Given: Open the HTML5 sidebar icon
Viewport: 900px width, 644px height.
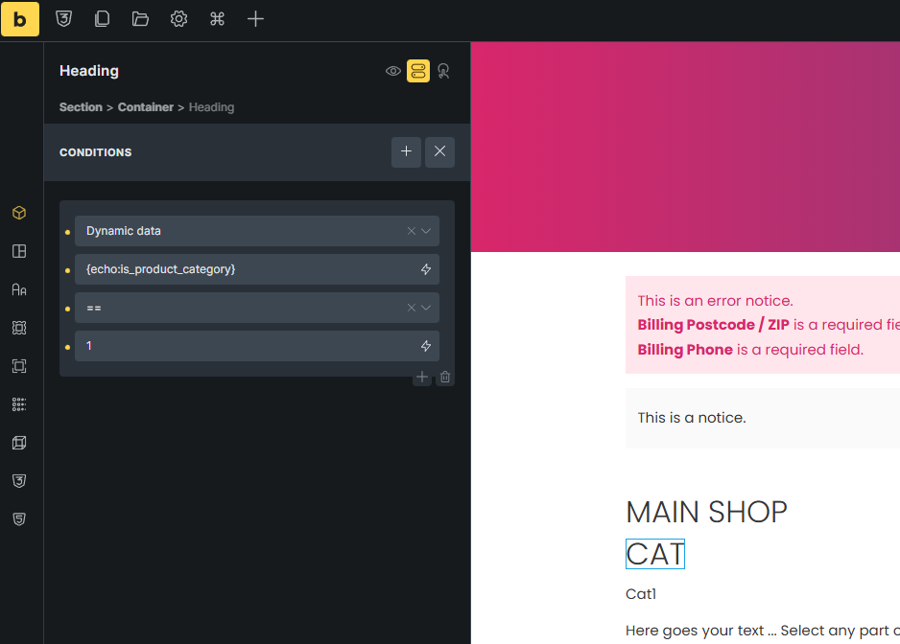Looking at the screenshot, I should pyautogui.click(x=19, y=518).
